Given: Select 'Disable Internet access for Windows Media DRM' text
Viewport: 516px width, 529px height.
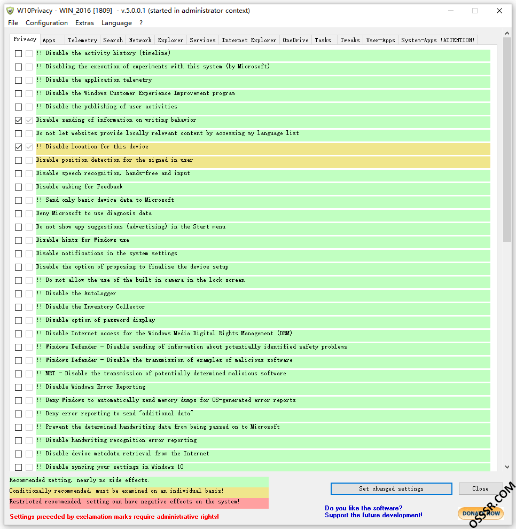Looking at the screenshot, I should tap(164, 334).
